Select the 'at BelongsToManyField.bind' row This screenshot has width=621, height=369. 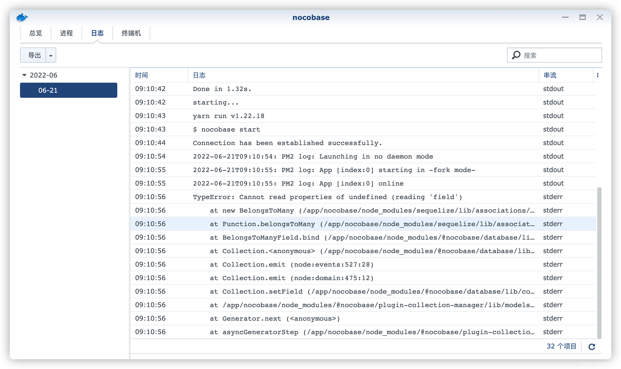click(x=363, y=237)
